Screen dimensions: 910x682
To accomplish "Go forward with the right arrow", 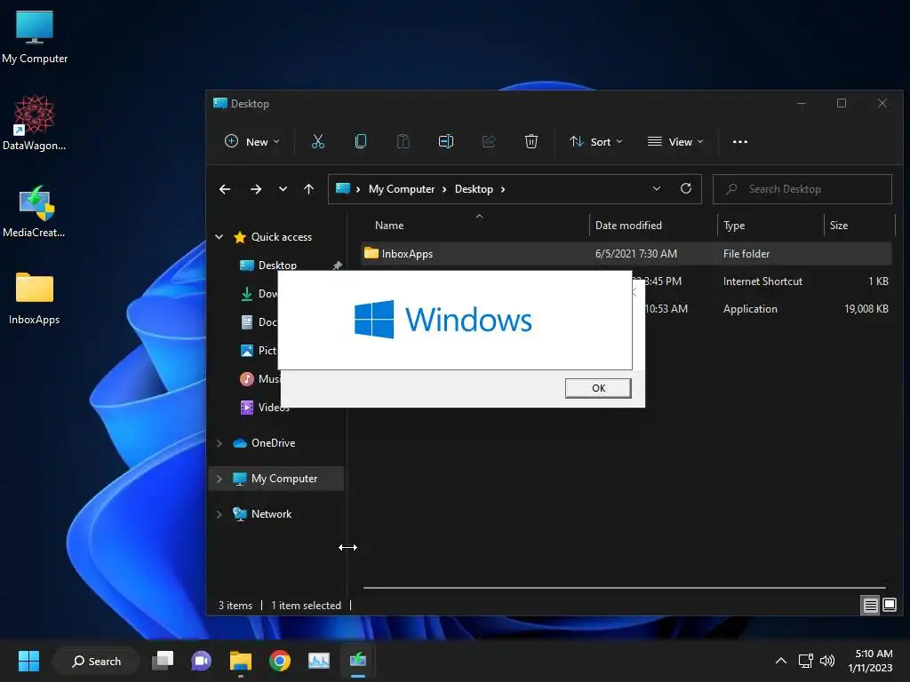I will 255,189.
